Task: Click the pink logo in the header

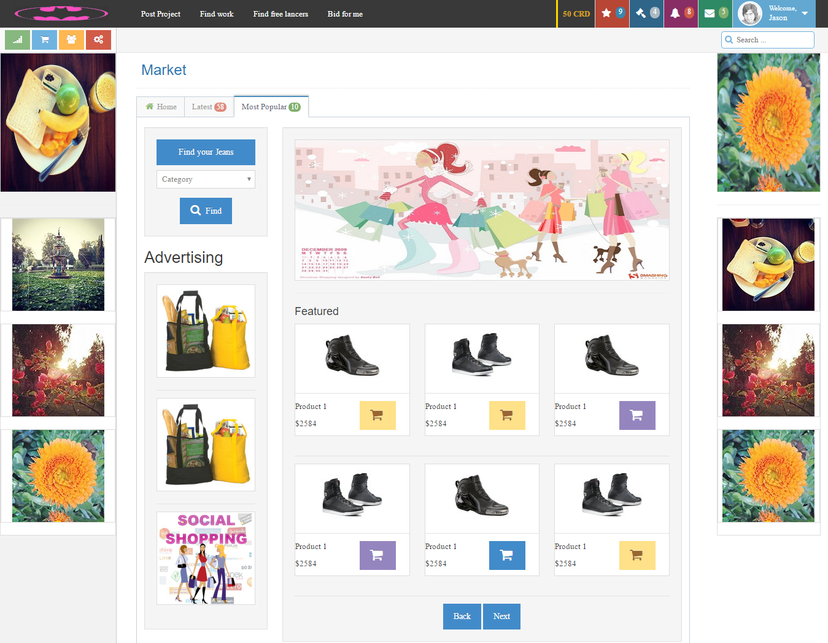Action: click(x=61, y=13)
